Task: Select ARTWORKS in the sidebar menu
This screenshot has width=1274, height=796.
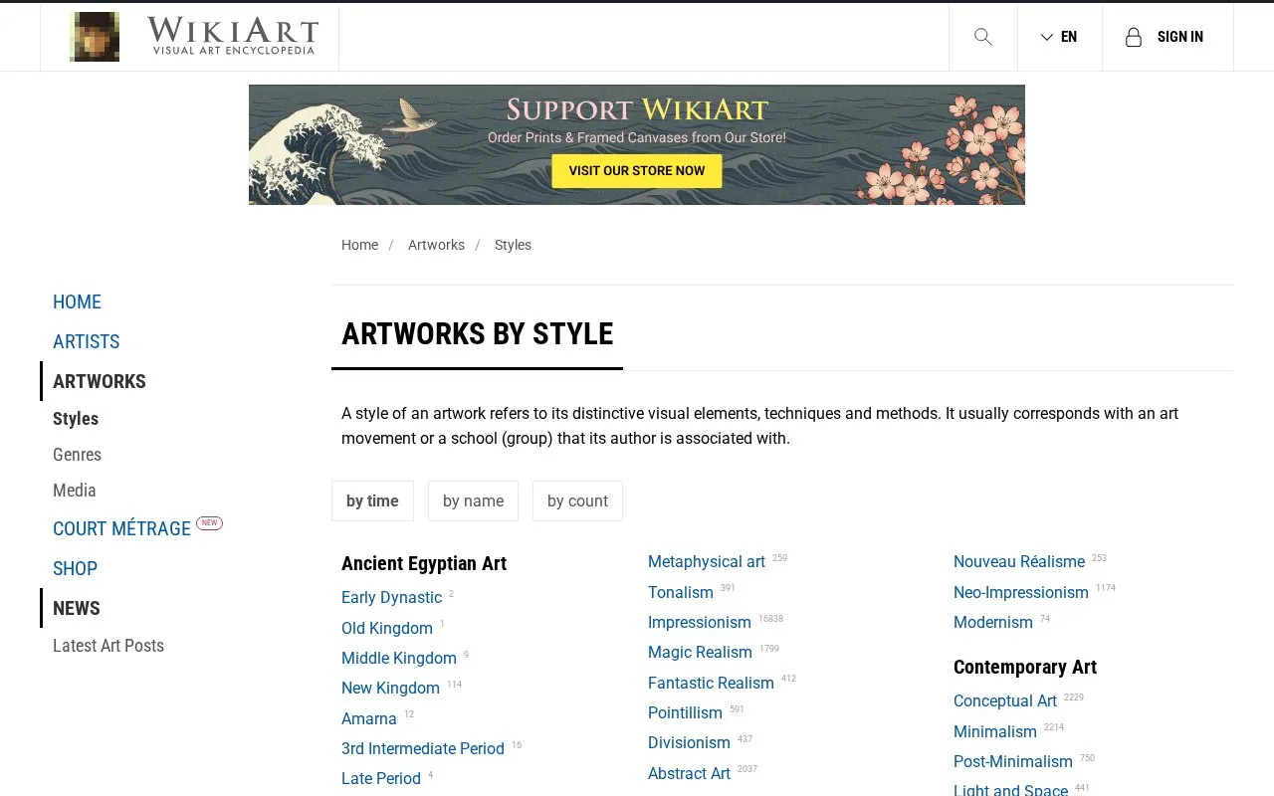Action: point(100,381)
